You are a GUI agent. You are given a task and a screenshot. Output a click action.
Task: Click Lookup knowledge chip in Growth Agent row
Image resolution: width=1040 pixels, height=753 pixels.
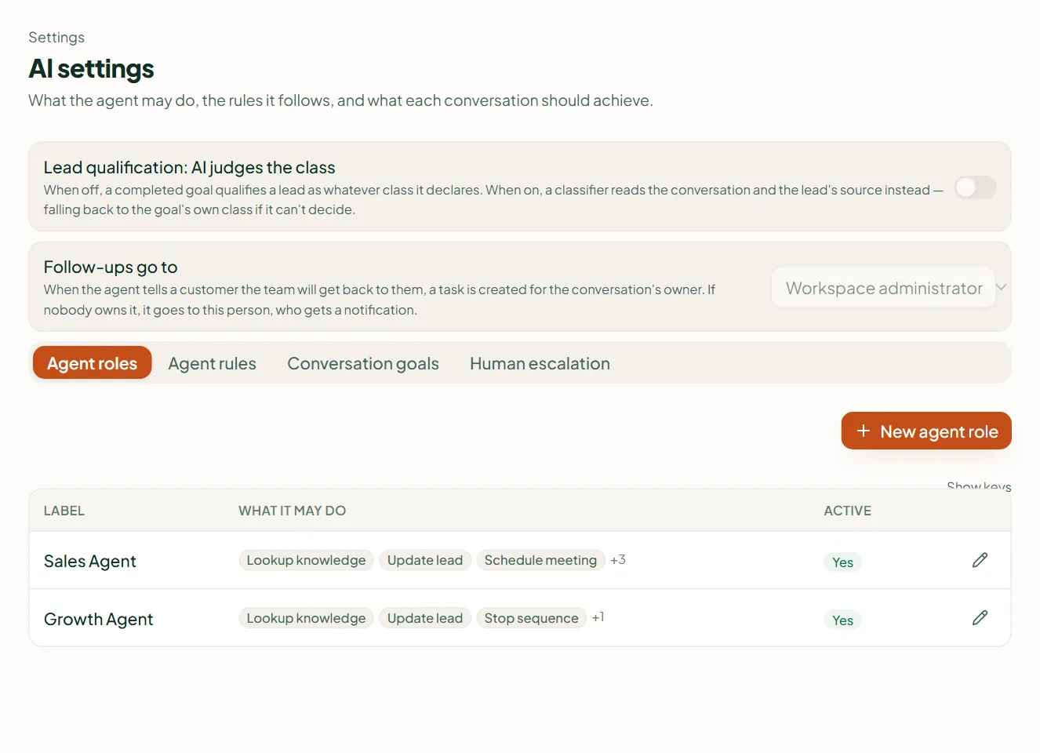pos(306,618)
